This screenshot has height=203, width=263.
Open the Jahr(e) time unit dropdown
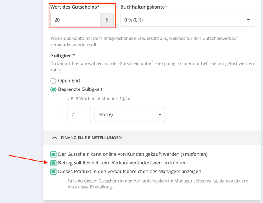[130, 114]
